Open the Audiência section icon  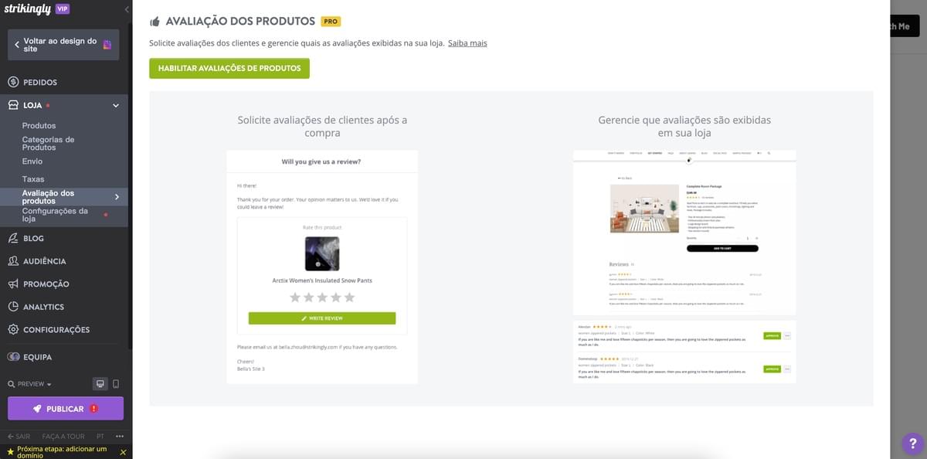click(13, 261)
